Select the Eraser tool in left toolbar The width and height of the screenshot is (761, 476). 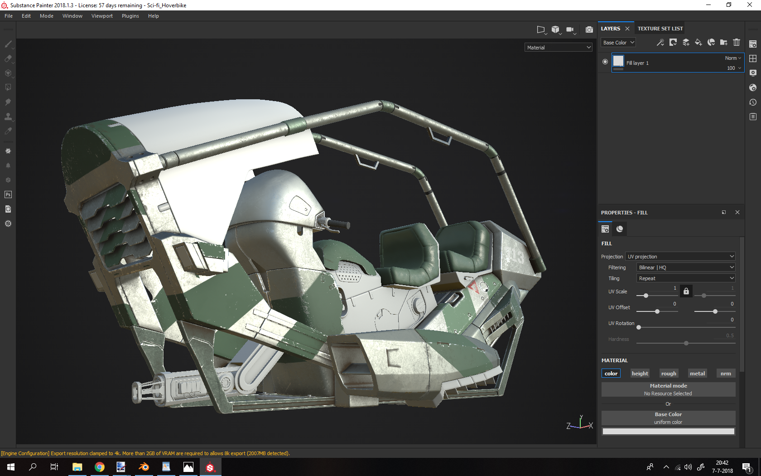[x=8, y=58]
